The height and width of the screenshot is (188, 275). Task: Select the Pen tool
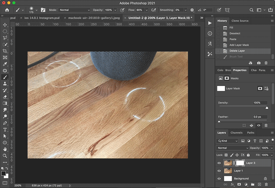(x=5, y=123)
